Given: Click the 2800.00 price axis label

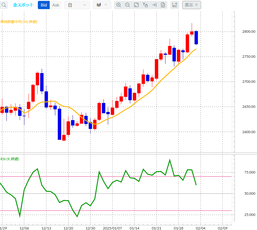Looking at the screenshot, I should coord(249,32).
